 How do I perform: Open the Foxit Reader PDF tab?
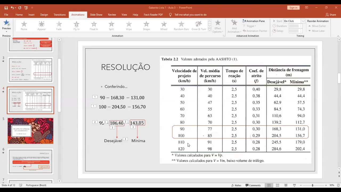[153, 15]
